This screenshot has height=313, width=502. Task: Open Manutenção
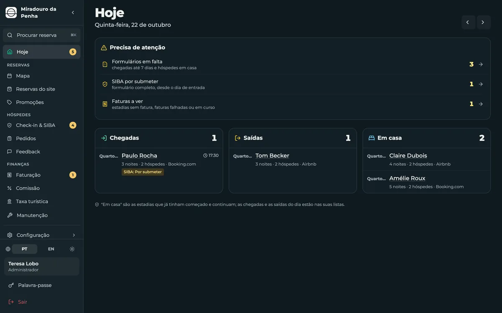(x=42, y=215)
